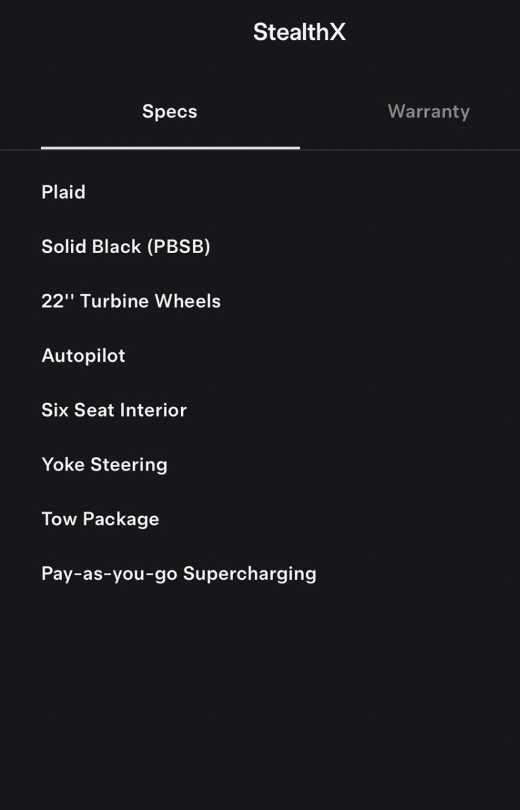Select the steering type specification line

(104, 464)
